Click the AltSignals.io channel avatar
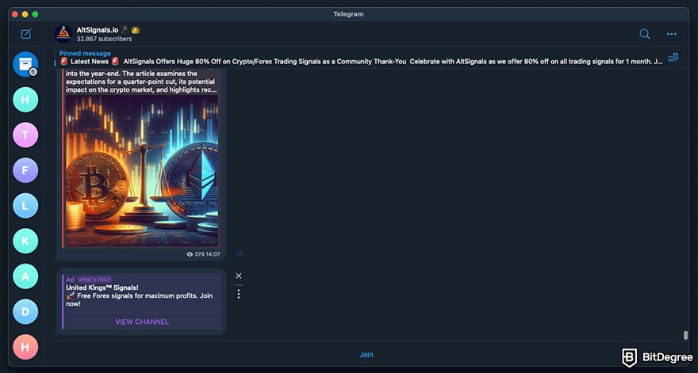Viewport: 698px width, 373px height. [x=63, y=34]
